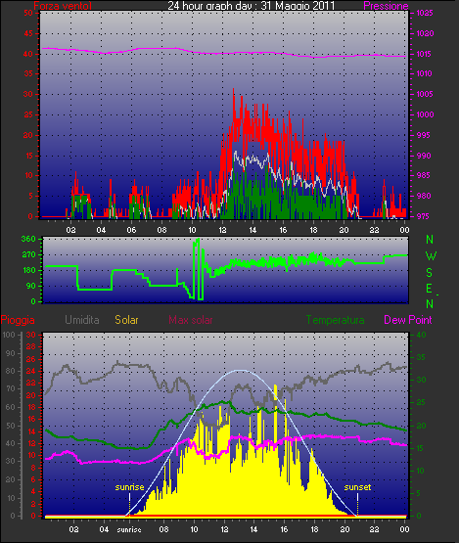Screen dimensions: 459x543
Task: Click the '995' pressure axis value
Action: (x=425, y=135)
